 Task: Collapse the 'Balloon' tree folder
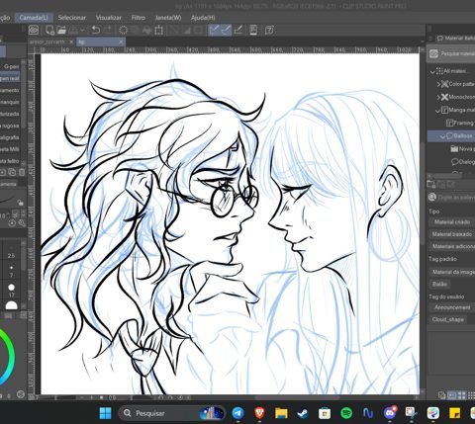[x=442, y=136]
